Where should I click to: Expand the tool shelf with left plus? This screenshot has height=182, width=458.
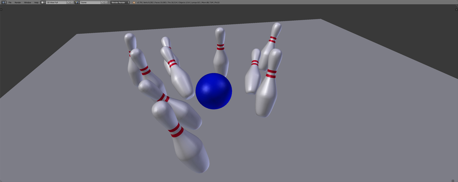click(x=1, y=10)
